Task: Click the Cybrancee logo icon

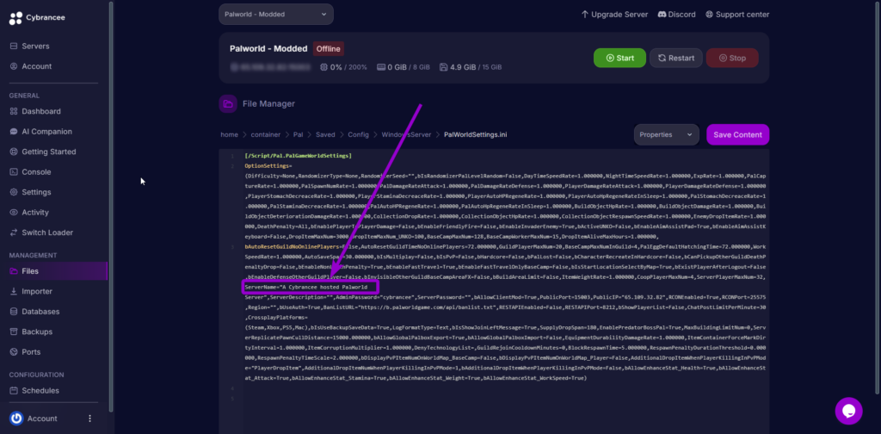Action: (16, 17)
